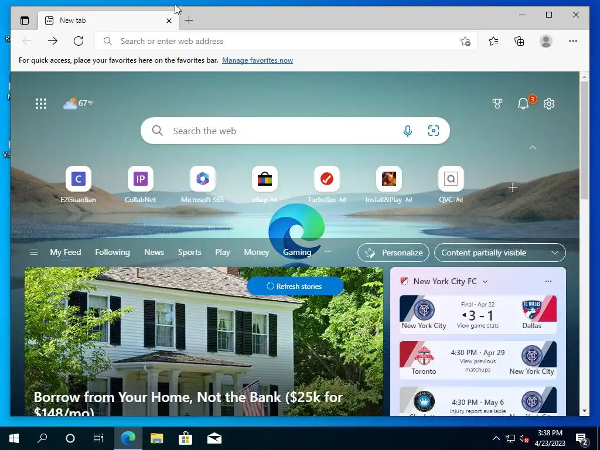Viewport: 600px width, 450px height.
Task: Collapse quick links with the up chevron
Action: click(x=532, y=148)
